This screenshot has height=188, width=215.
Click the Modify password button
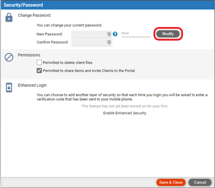coord(168,34)
